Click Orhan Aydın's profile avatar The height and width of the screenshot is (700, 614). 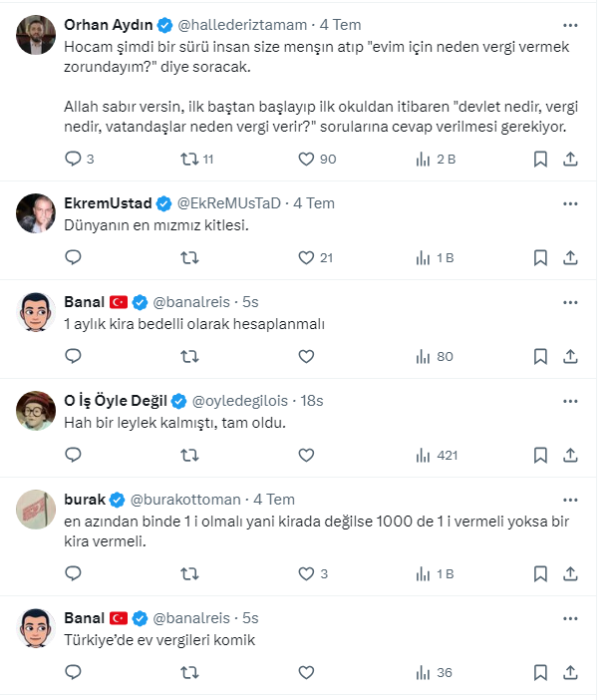36,35
